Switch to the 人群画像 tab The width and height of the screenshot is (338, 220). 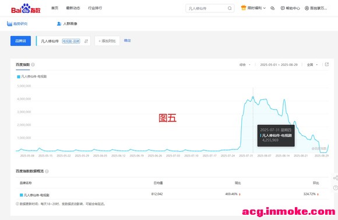point(67,24)
